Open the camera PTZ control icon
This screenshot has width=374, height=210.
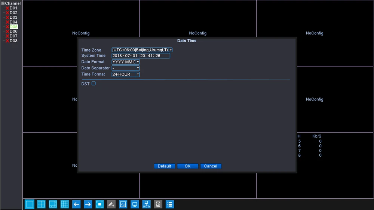point(111,204)
